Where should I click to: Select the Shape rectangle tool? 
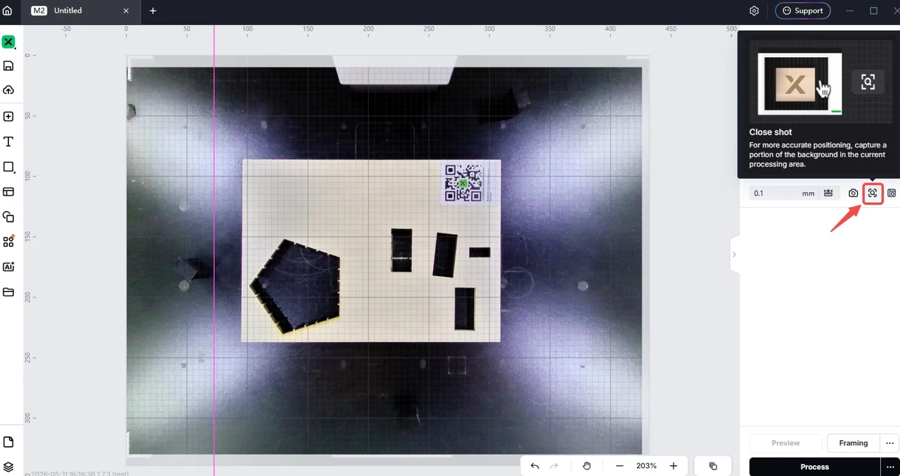click(8, 167)
